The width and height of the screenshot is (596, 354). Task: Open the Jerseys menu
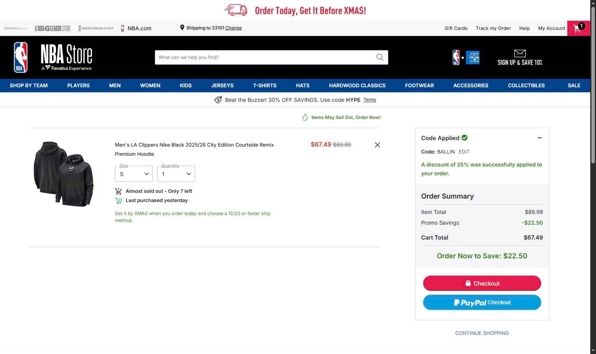222,85
